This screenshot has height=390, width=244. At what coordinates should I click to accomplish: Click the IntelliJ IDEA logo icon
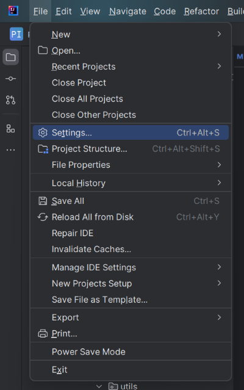point(13,11)
